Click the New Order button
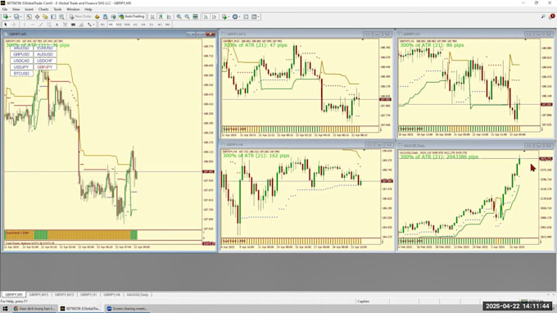The image size is (557, 313). (80, 16)
